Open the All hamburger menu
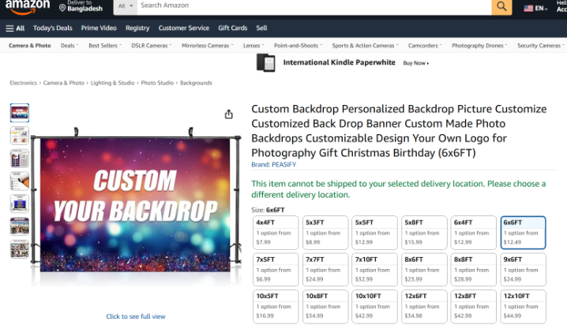This screenshot has width=567, height=325. [x=15, y=28]
